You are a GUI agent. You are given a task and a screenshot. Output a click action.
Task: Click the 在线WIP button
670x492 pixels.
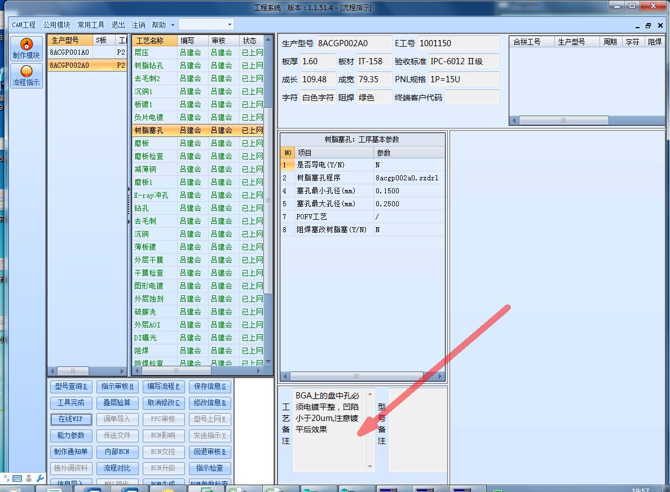click(71, 419)
